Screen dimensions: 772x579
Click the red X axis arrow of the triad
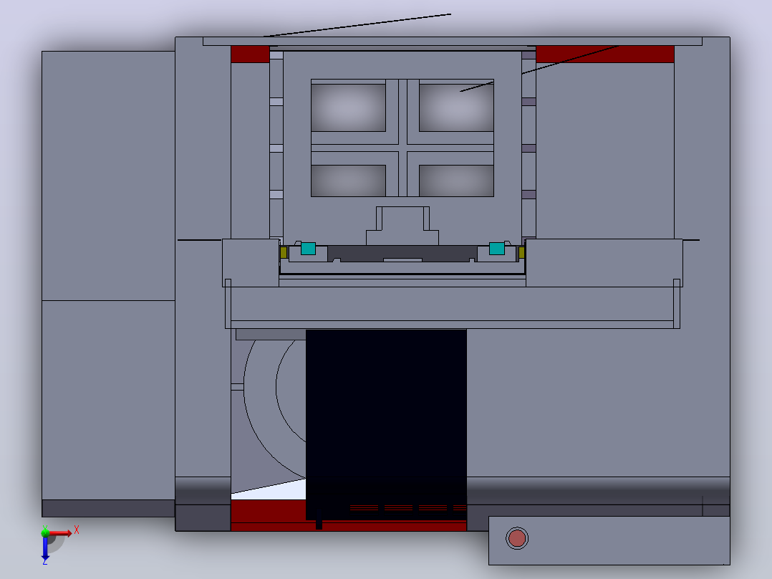60,532
